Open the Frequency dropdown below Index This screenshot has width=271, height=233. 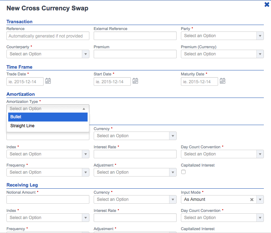tap(48, 172)
